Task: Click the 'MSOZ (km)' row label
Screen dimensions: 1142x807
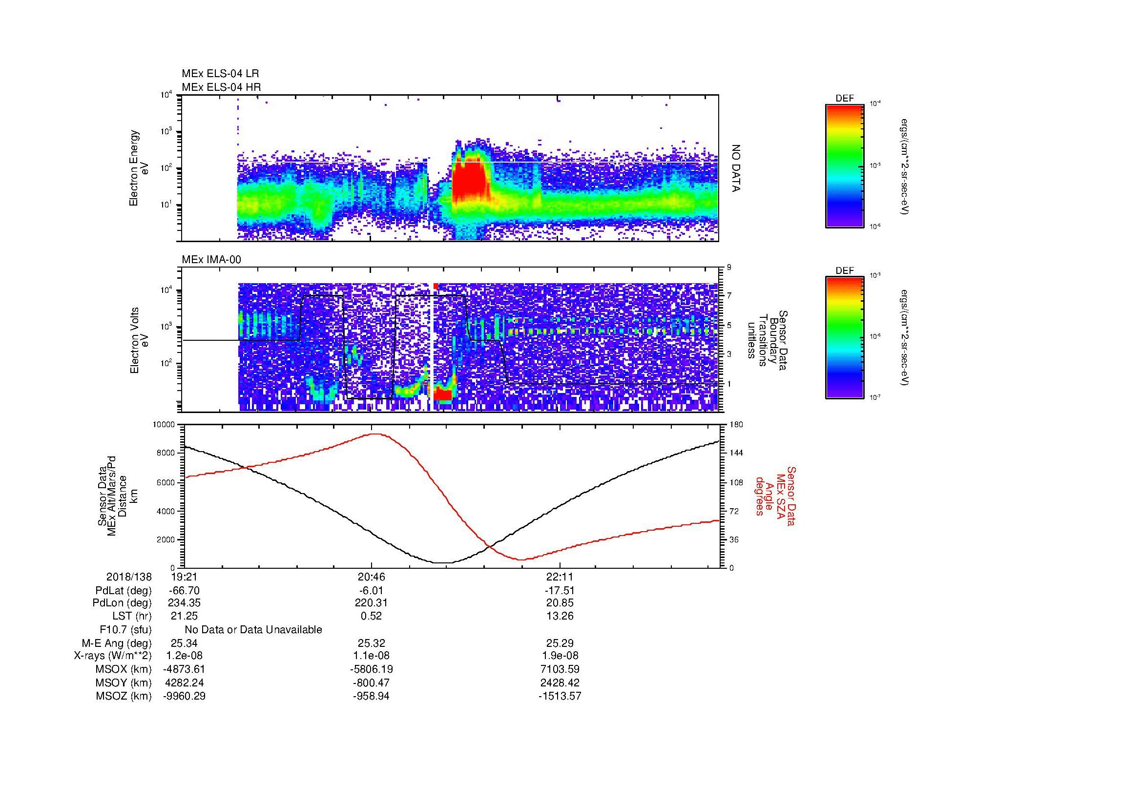Action: (x=124, y=696)
